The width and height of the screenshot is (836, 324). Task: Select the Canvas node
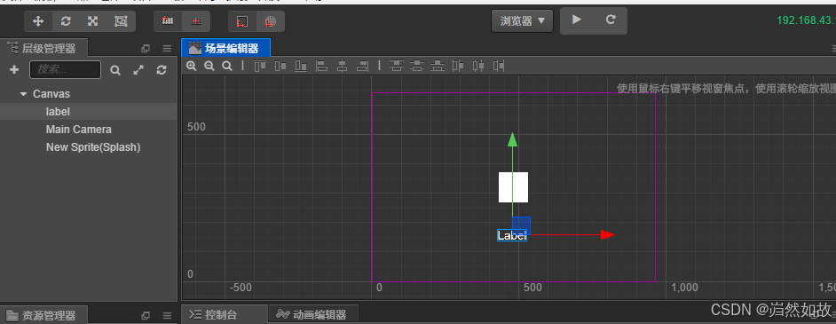pyautogui.click(x=51, y=94)
